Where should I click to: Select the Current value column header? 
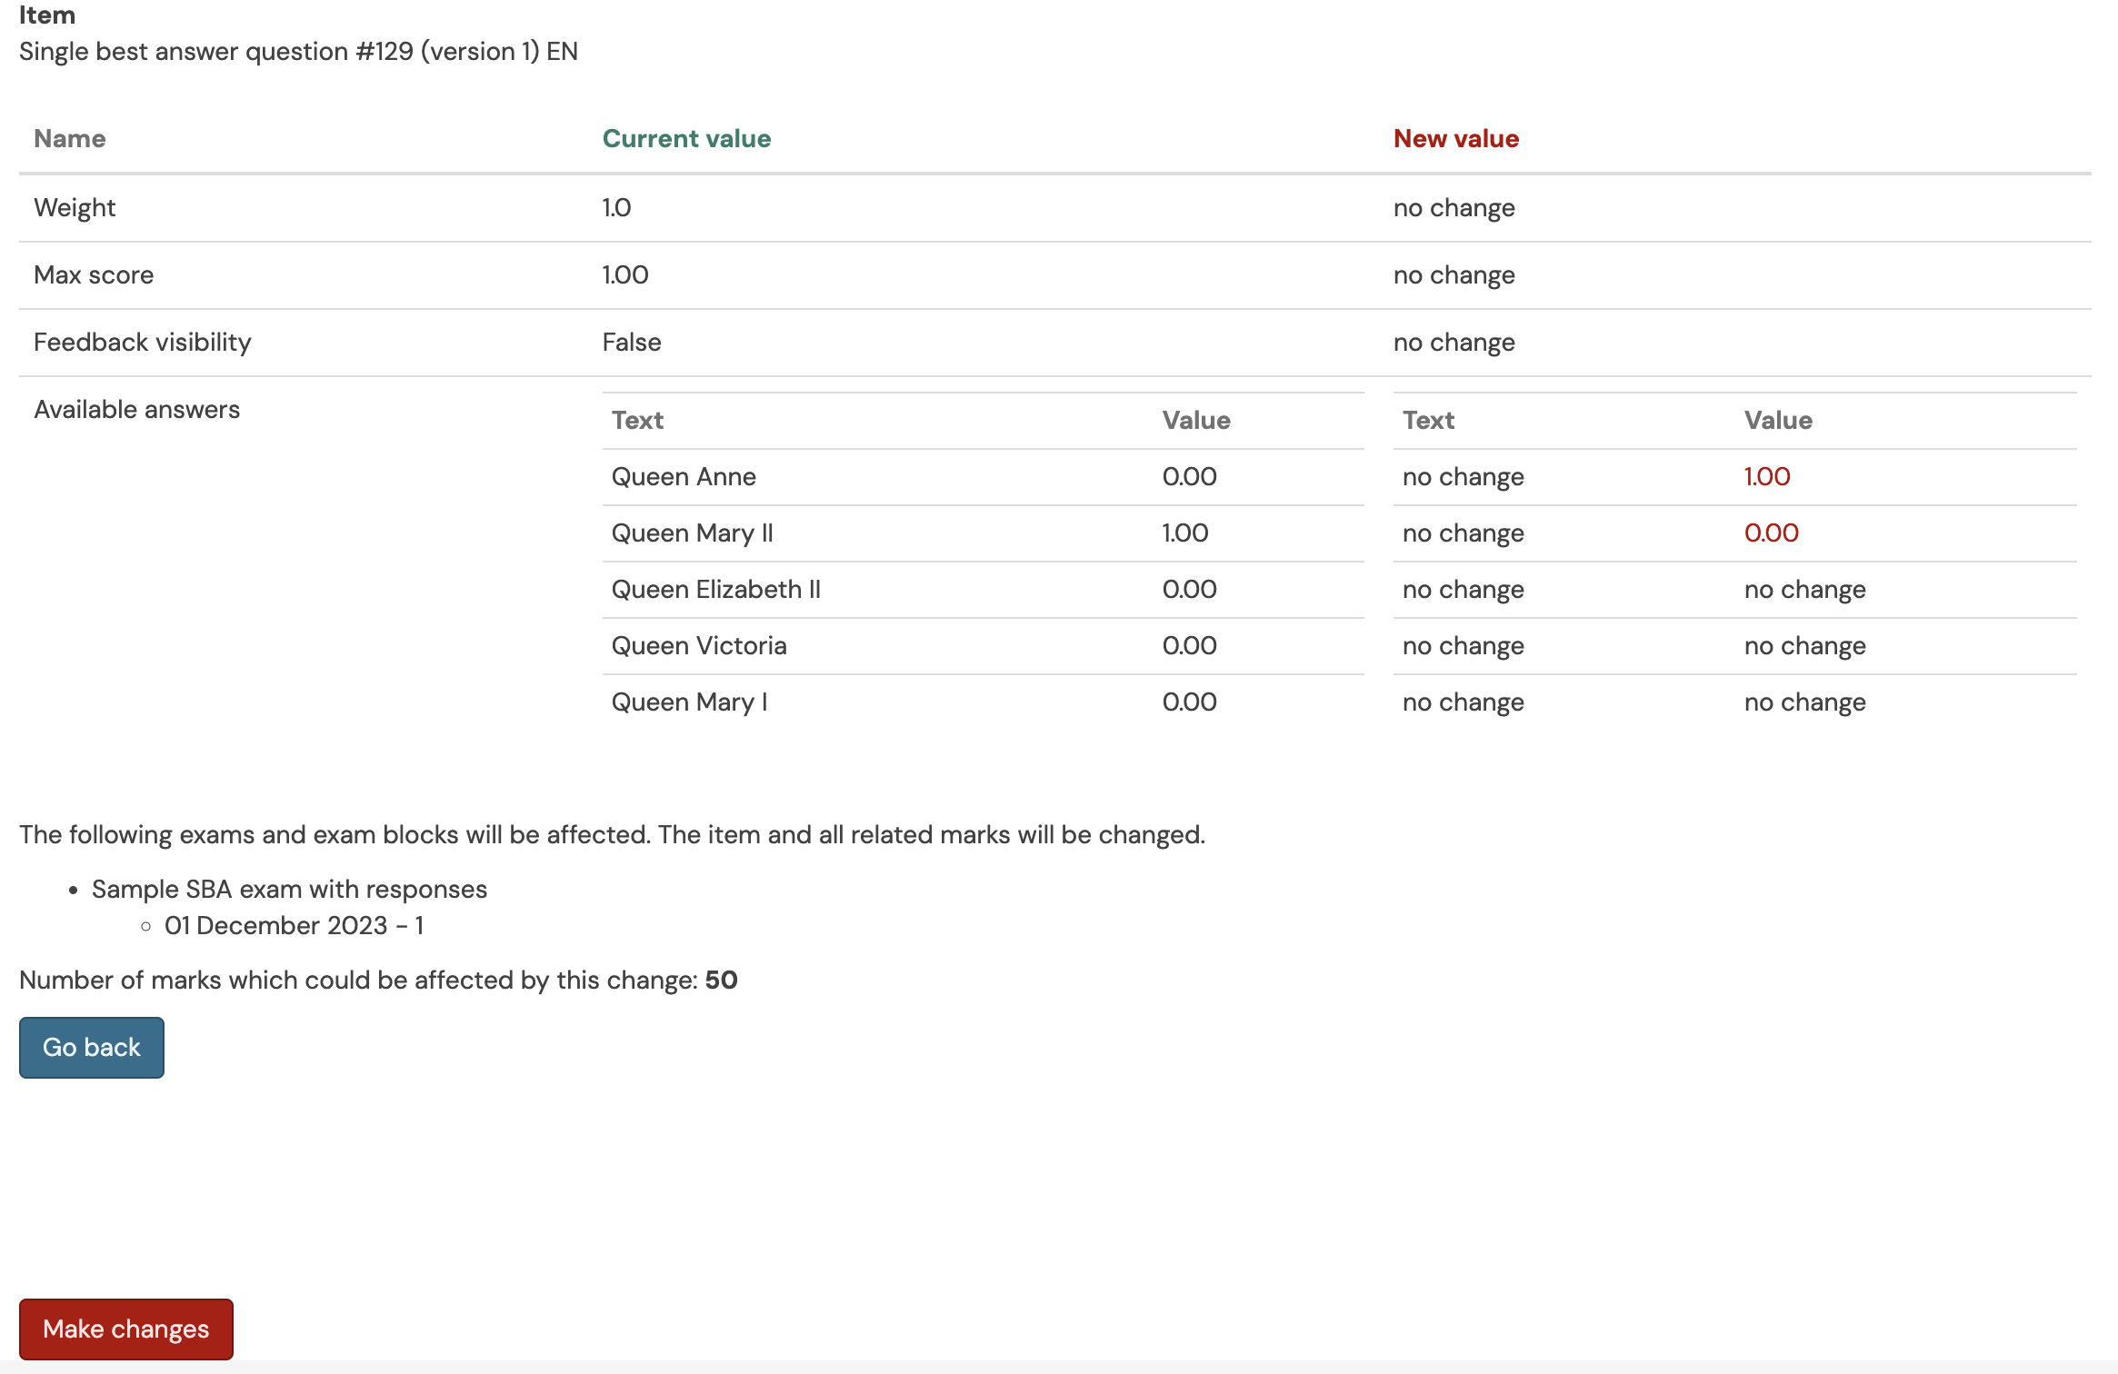(686, 138)
